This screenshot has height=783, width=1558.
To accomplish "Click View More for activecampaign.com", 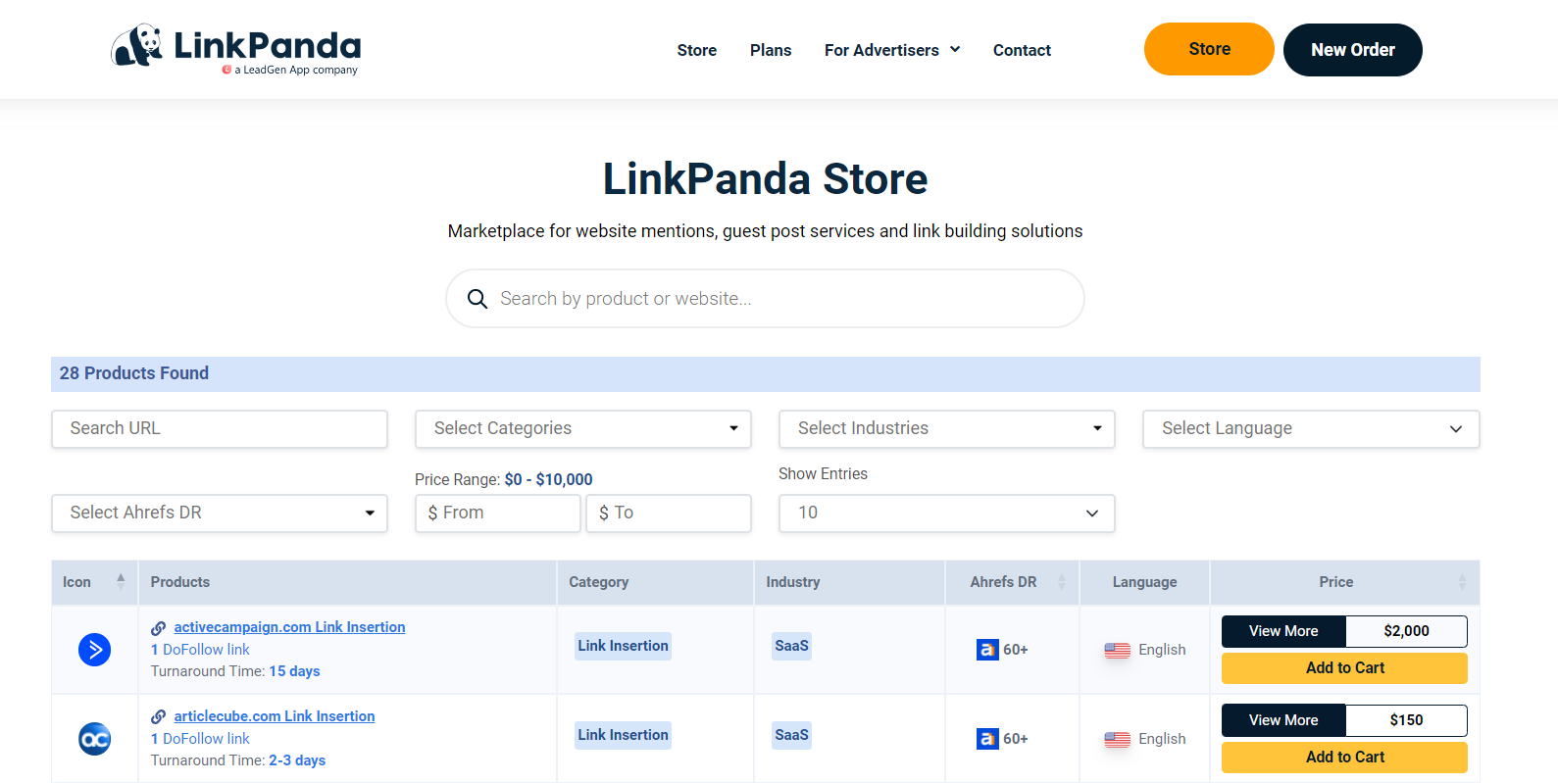I will coord(1283,631).
